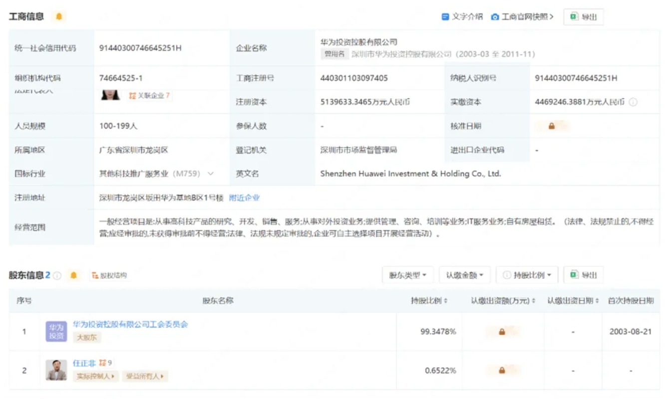The width and height of the screenshot is (668, 399).
Task: Select 74664525-1 organization code
Action: pos(121,78)
